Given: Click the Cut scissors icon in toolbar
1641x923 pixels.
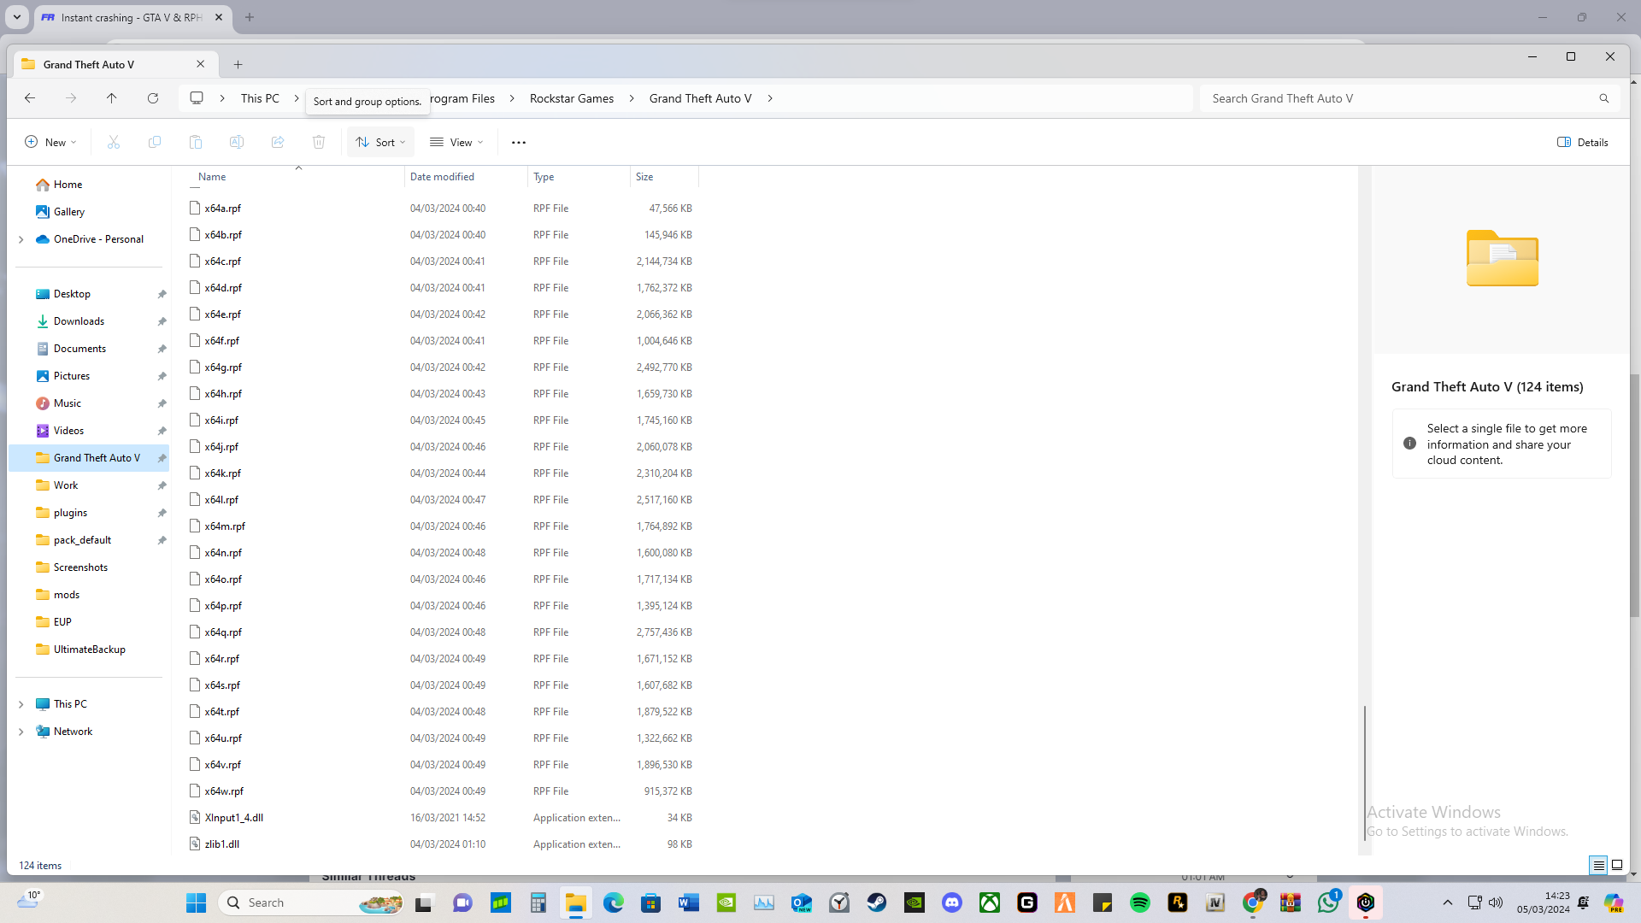Looking at the screenshot, I should (114, 142).
